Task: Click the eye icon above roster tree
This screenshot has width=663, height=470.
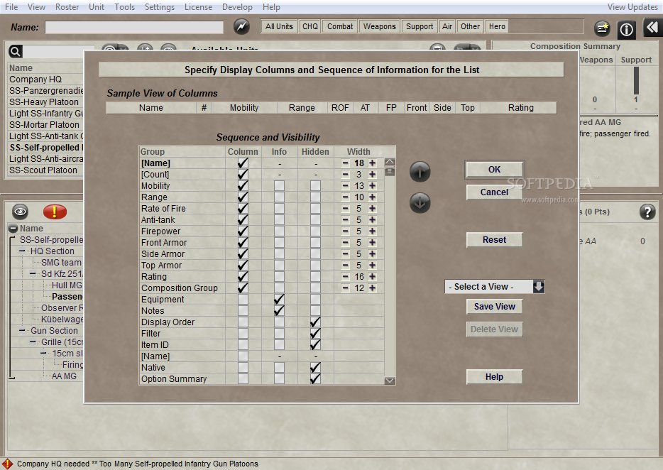Action: point(21,211)
